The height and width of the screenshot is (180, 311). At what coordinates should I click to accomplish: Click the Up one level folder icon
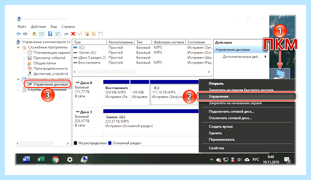tap(35, 34)
